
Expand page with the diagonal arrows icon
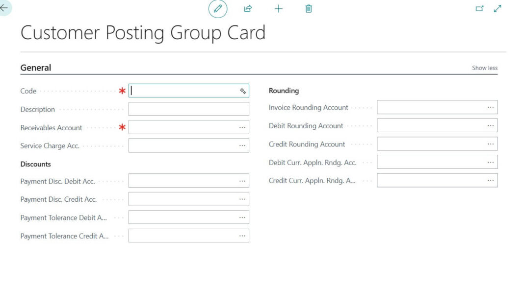[498, 9]
